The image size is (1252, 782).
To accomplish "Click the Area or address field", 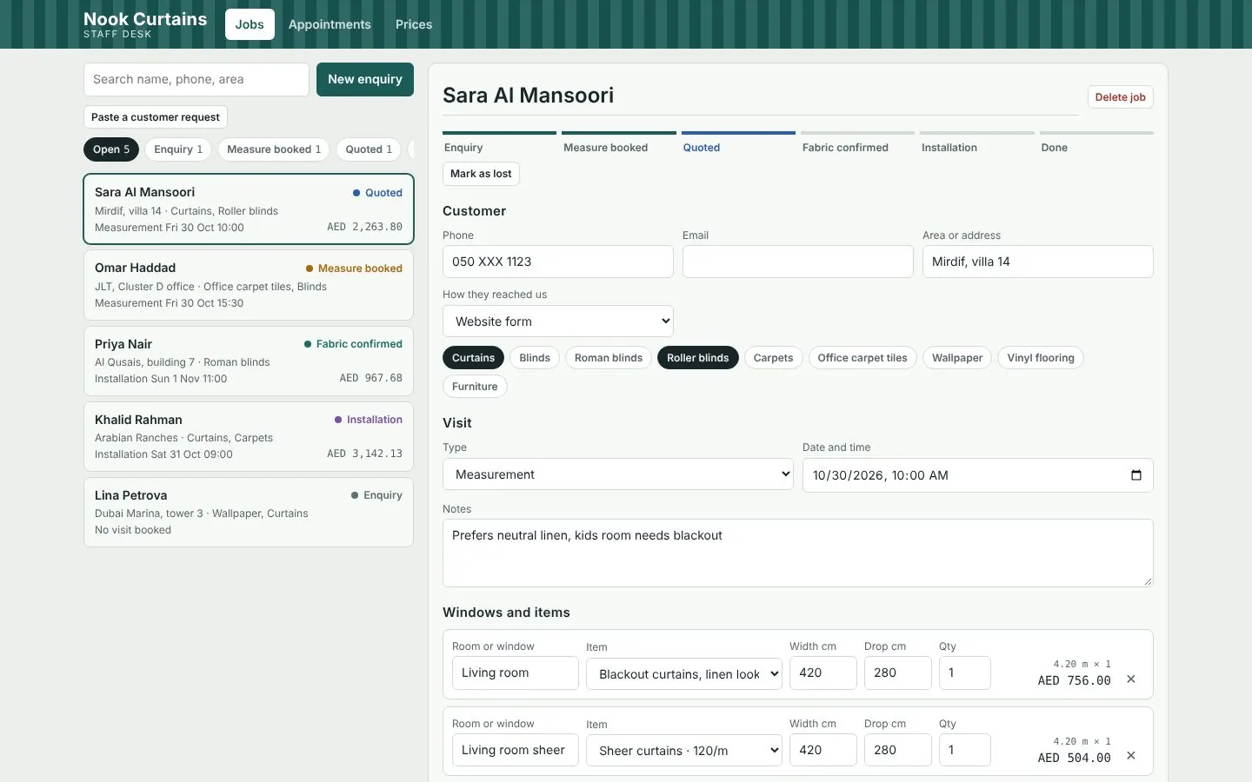I will pyautogui.click(x=1038, y=262).
